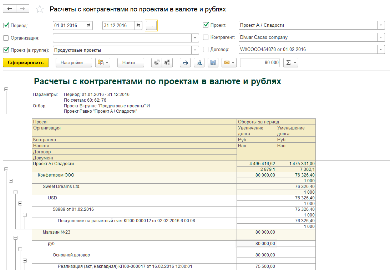Open dropdown for Продуктовые проекты field
This screenshot has width=390, height=270.
point(195,50)
